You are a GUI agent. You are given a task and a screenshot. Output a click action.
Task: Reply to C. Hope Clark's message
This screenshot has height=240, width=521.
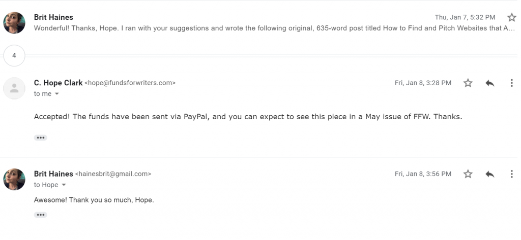point(490,83)
